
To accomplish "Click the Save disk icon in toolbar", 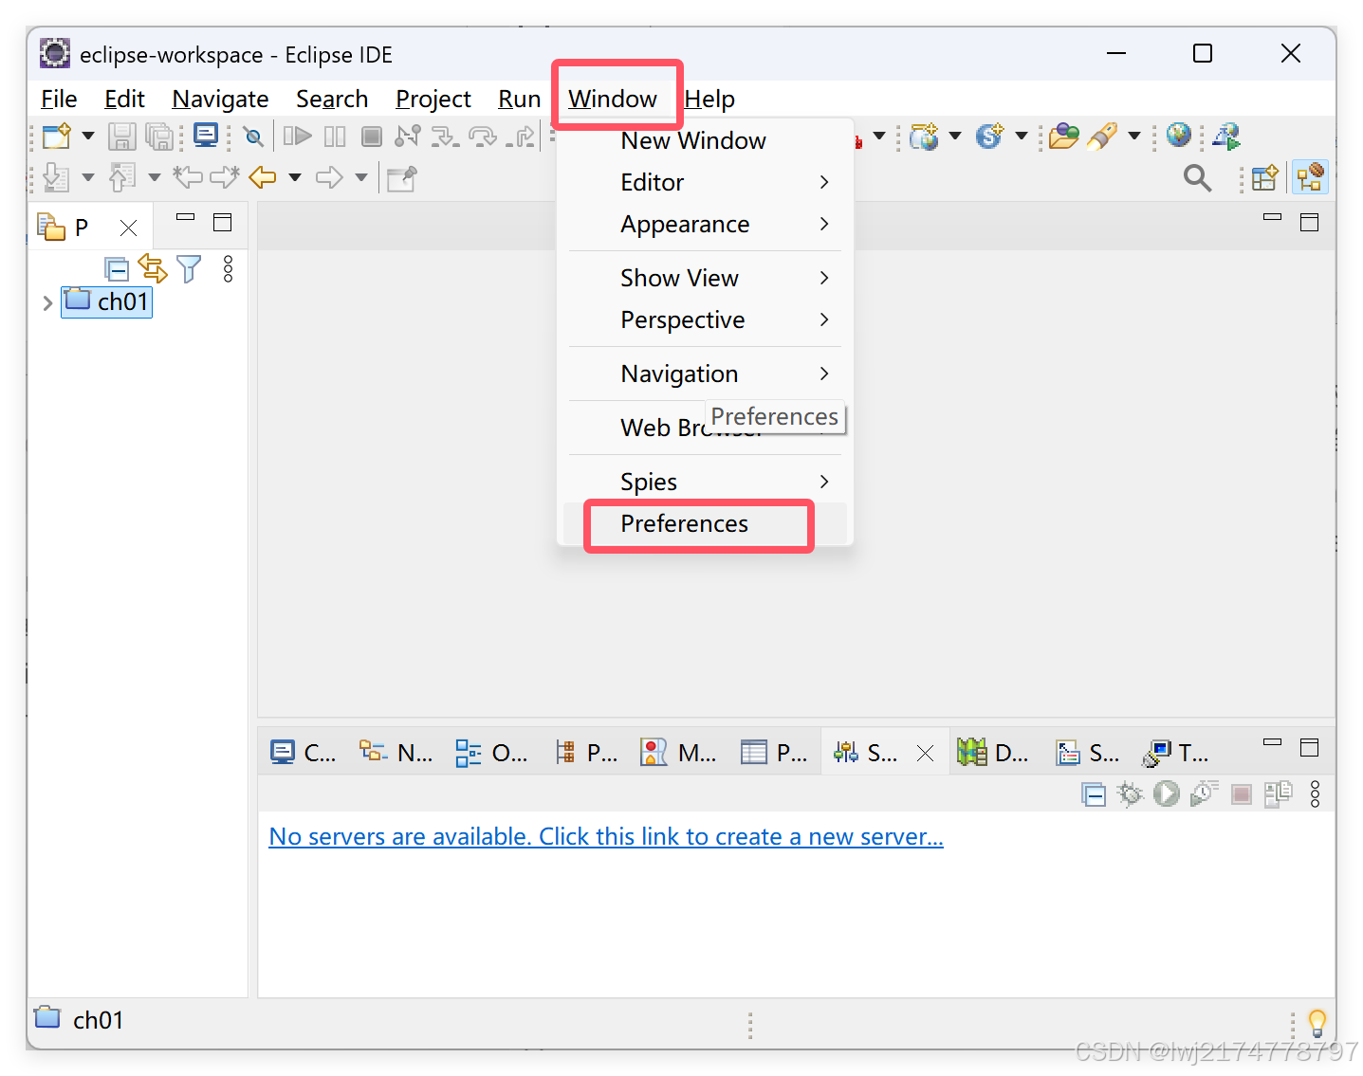I will coord(121,137).
